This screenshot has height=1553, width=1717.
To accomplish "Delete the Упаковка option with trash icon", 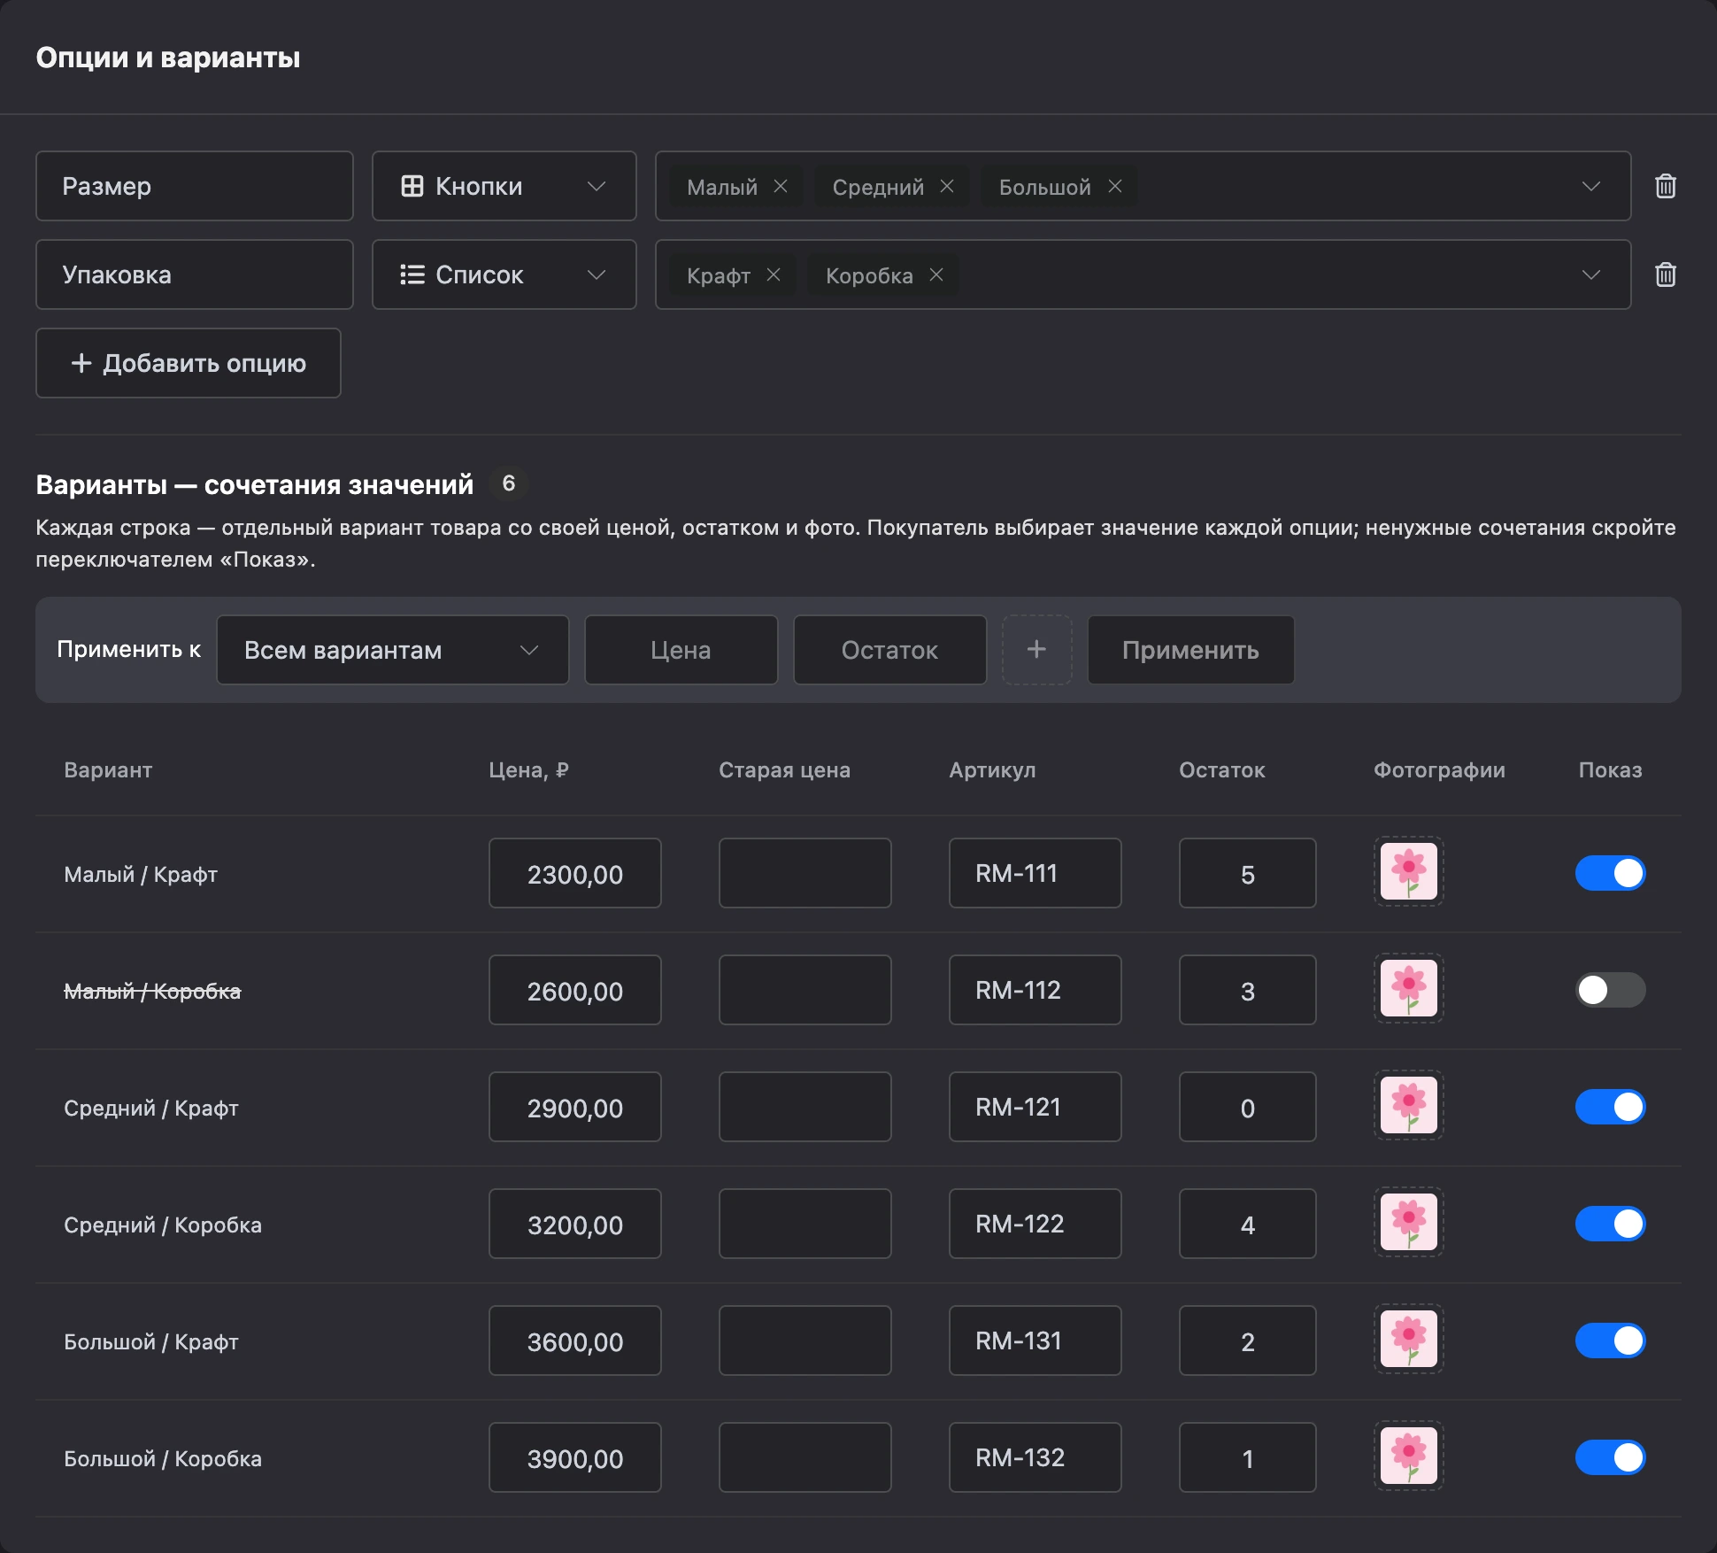I will click(x=1666, y=274).
